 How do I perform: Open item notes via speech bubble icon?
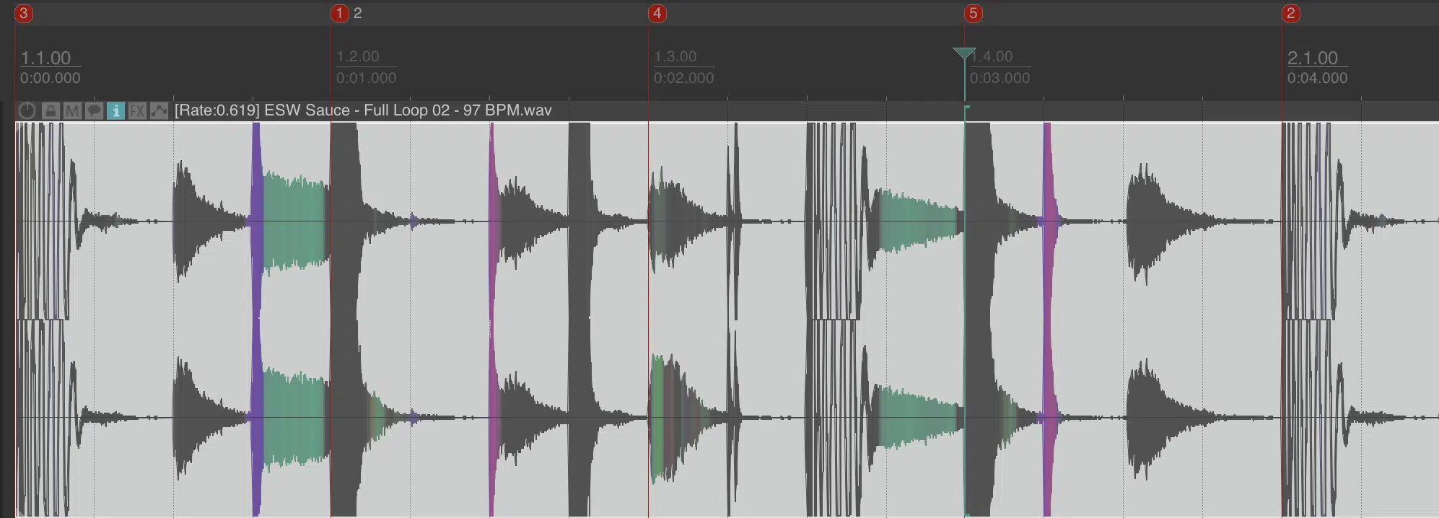(94, 110)
